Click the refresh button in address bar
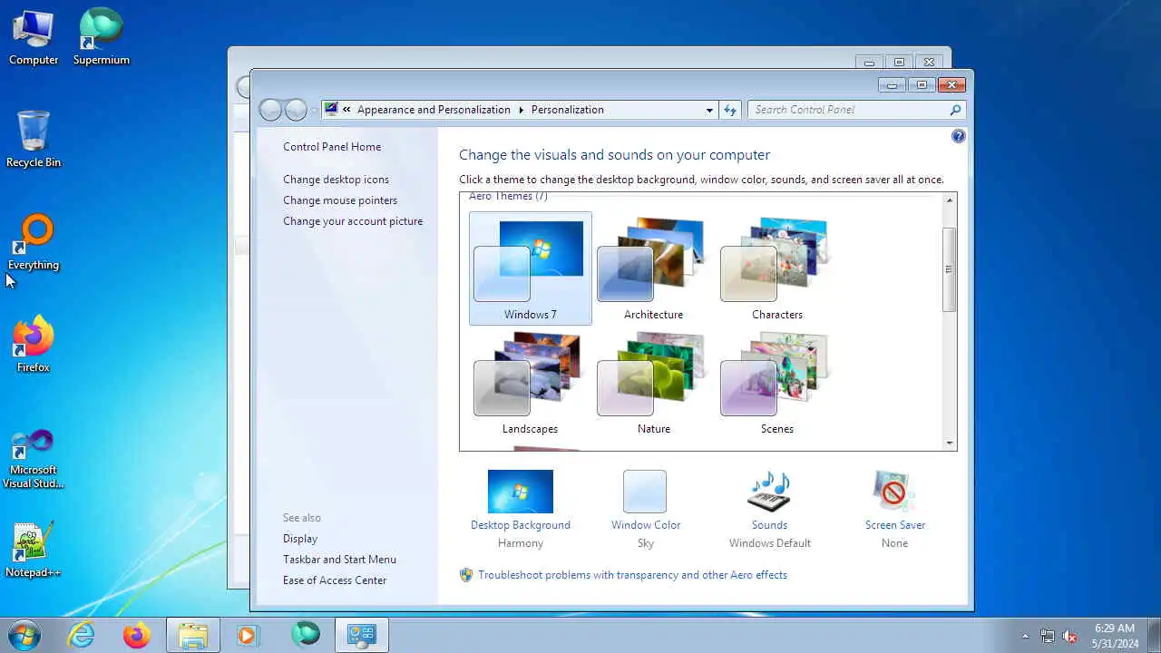The image size is (1161, 653). 730,110
